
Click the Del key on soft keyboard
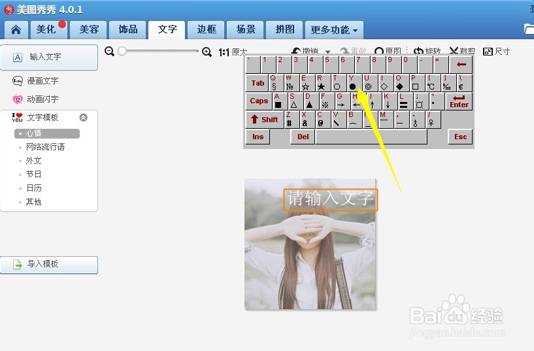click(x=303, y=137)
